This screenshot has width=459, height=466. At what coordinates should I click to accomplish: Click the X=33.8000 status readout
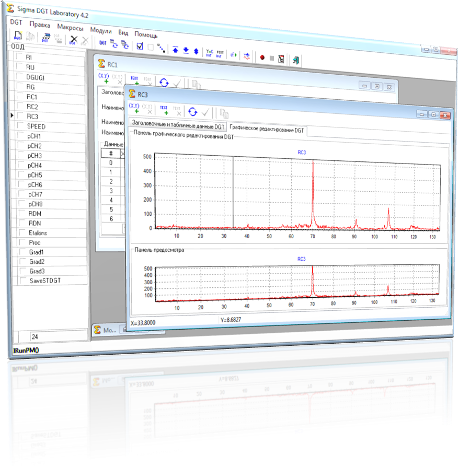(x=143, y=323)
